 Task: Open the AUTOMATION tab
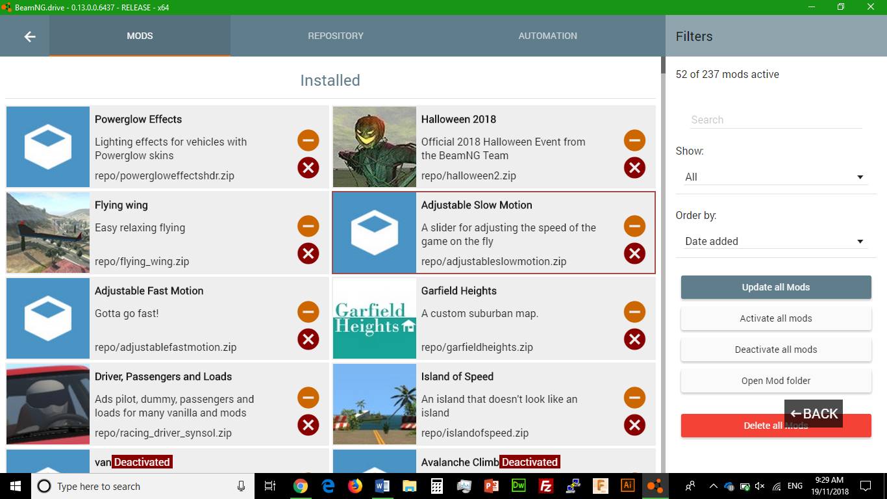coord(547,36)
